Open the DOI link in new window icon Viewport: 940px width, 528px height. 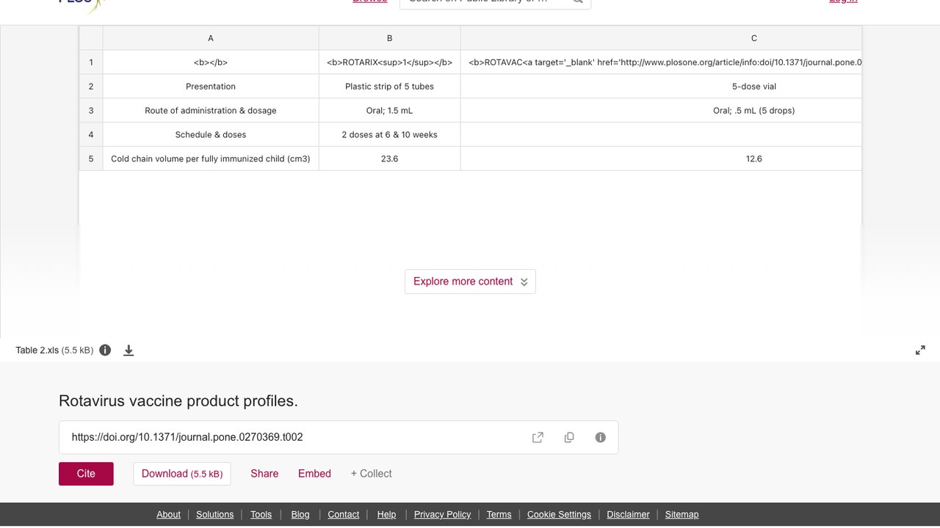coord(538,437)
